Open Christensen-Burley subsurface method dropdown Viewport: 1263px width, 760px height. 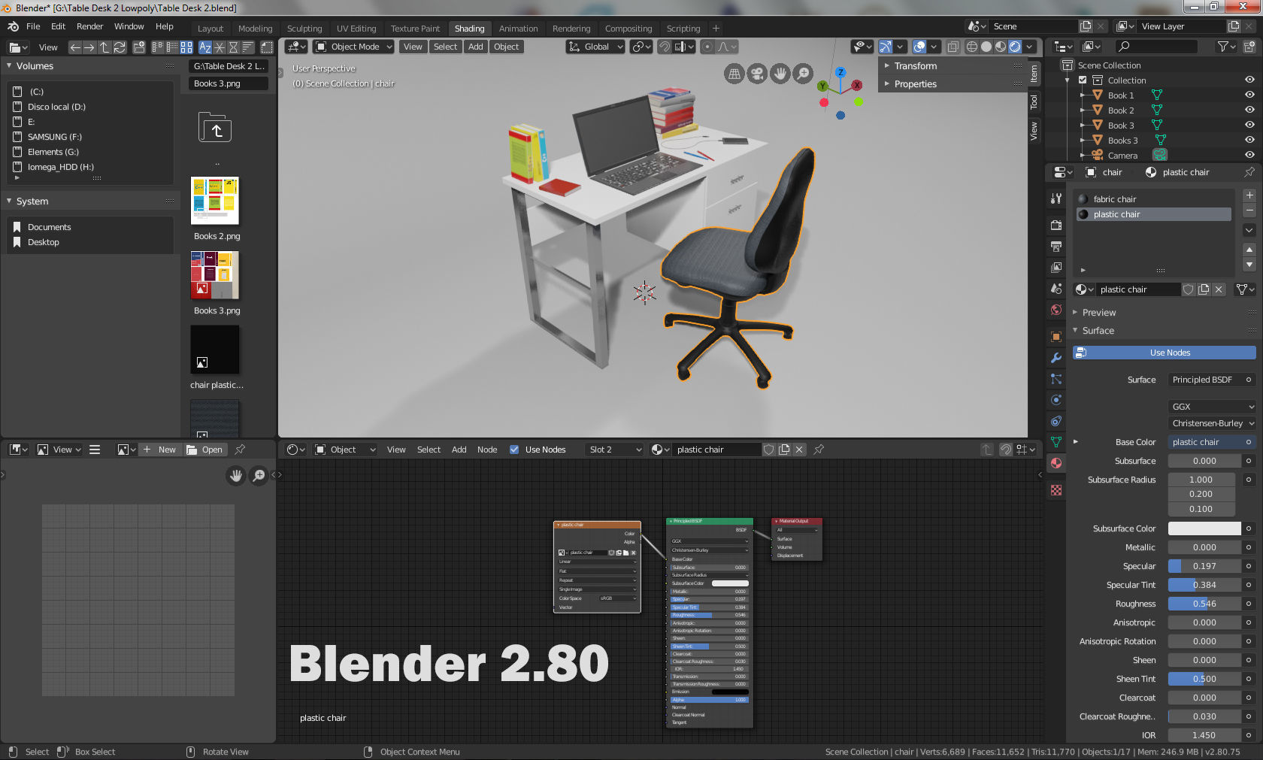1212,423
